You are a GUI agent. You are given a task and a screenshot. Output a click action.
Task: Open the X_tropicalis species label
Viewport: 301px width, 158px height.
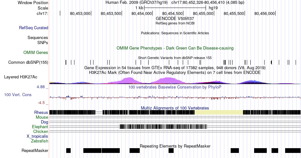click(x=37, y=136)
